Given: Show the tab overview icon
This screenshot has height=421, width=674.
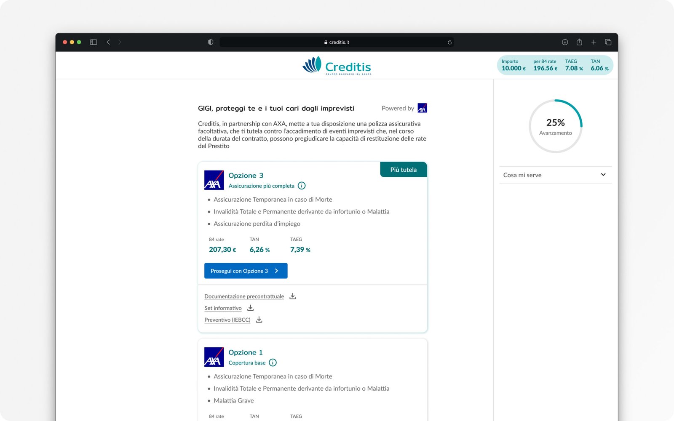Looking at the screenshot, I should [x=608, y=42].
